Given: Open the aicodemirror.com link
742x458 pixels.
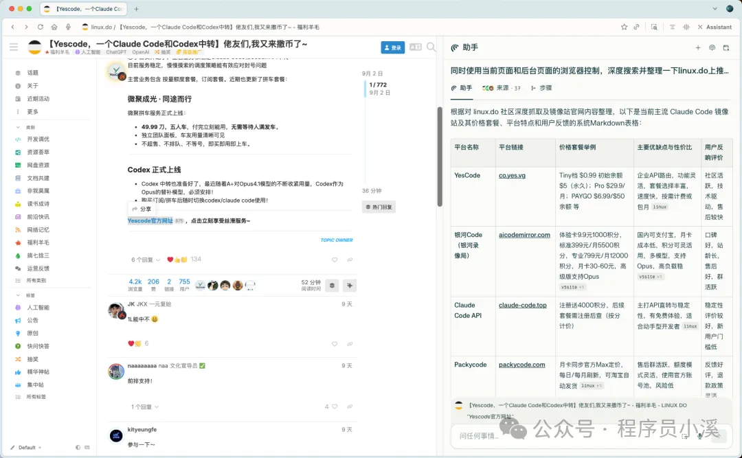Looking at the screenshot, I should tap(524, 235).
